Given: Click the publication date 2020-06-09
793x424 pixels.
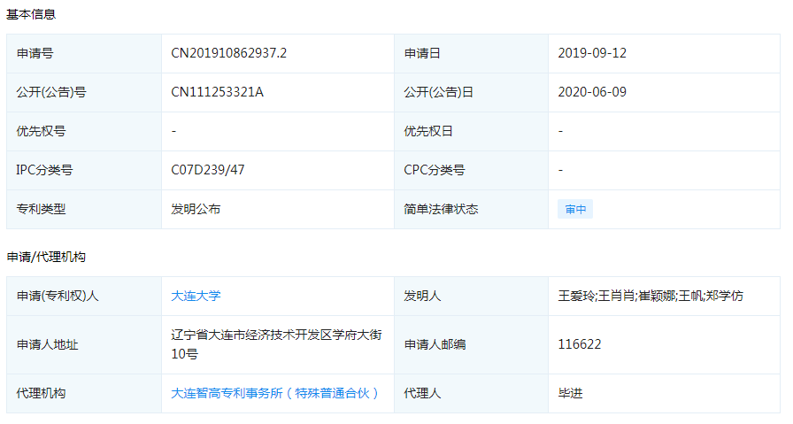Looking at the screenshot, I should 592,92.
